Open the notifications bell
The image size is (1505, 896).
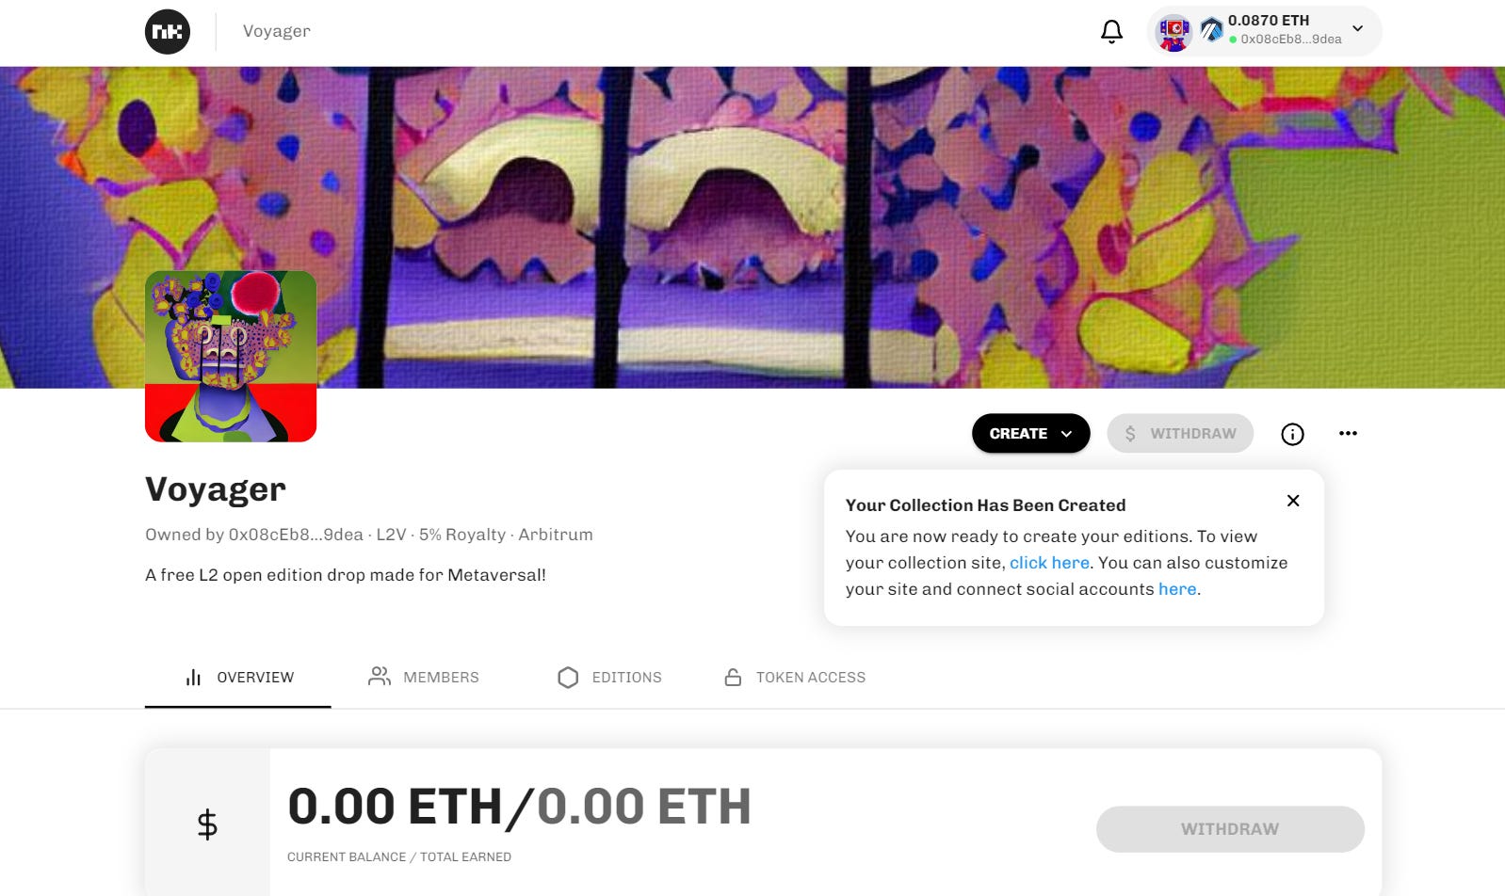tap(1111, 31)
